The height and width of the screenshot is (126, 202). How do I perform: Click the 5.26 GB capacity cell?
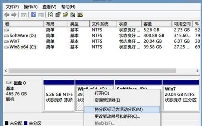coord(151,30)
